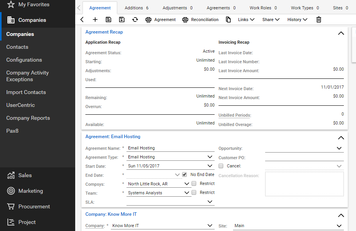Screen dimensions: 356x231
Task: Click the Unbilled Periods link
Action: click(x=234, y=115)
